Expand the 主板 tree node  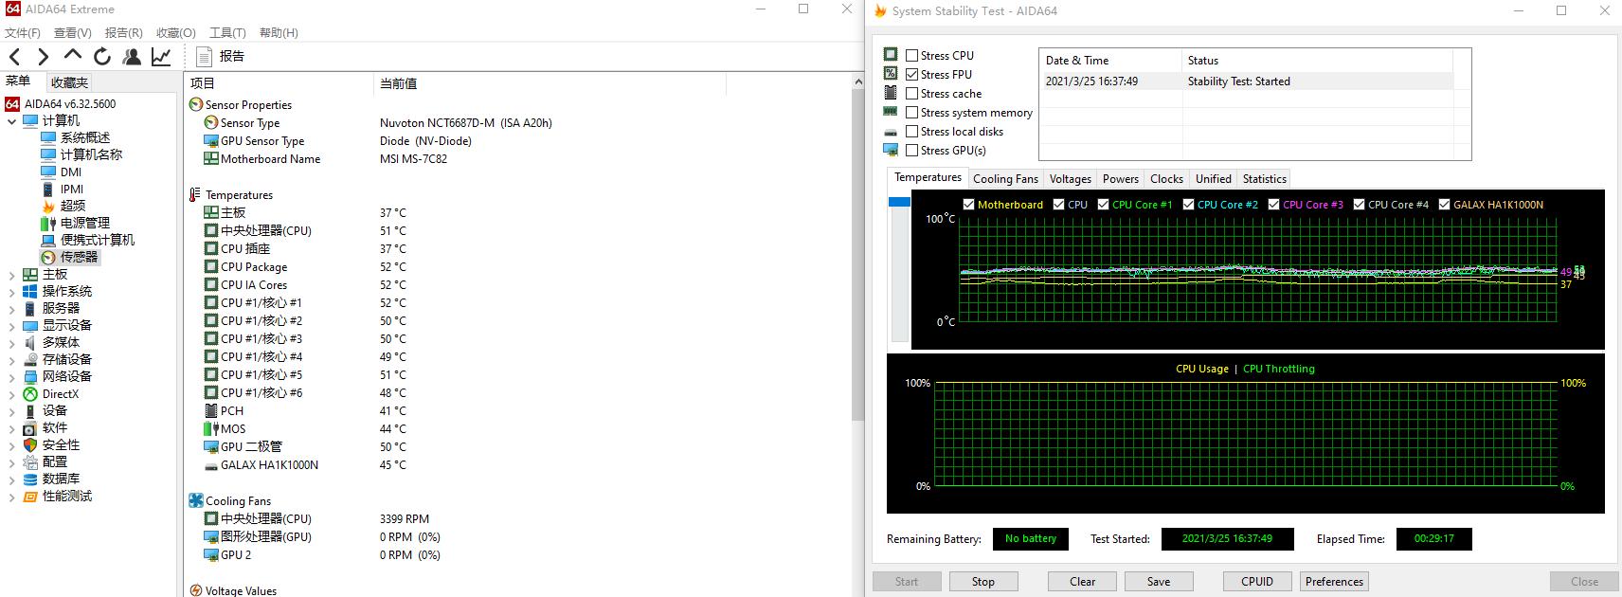[x=11, y=275]
